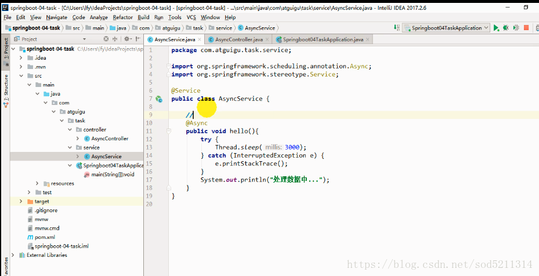This screenshot has height=276, width=539.
Task: Click the pom.xml Maven file icon
Action: (30, 237)
